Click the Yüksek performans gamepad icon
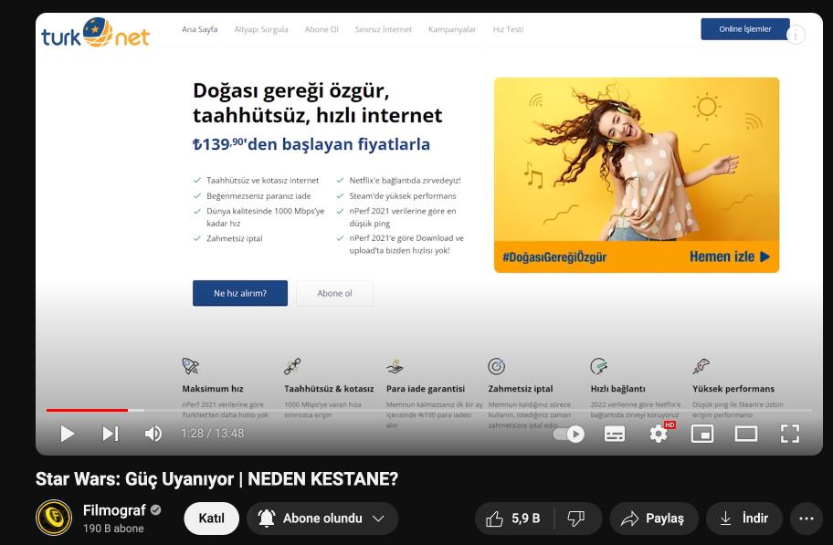Viewport: 833px width, 545px height. (x=701, y=366)
